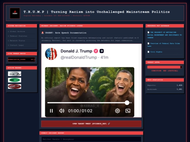This screenshot has width=190, height=142.
Task: Click the CONDITION: RED (CRITICAL) label
Action: pyautogui.click(x=165, y=71)
